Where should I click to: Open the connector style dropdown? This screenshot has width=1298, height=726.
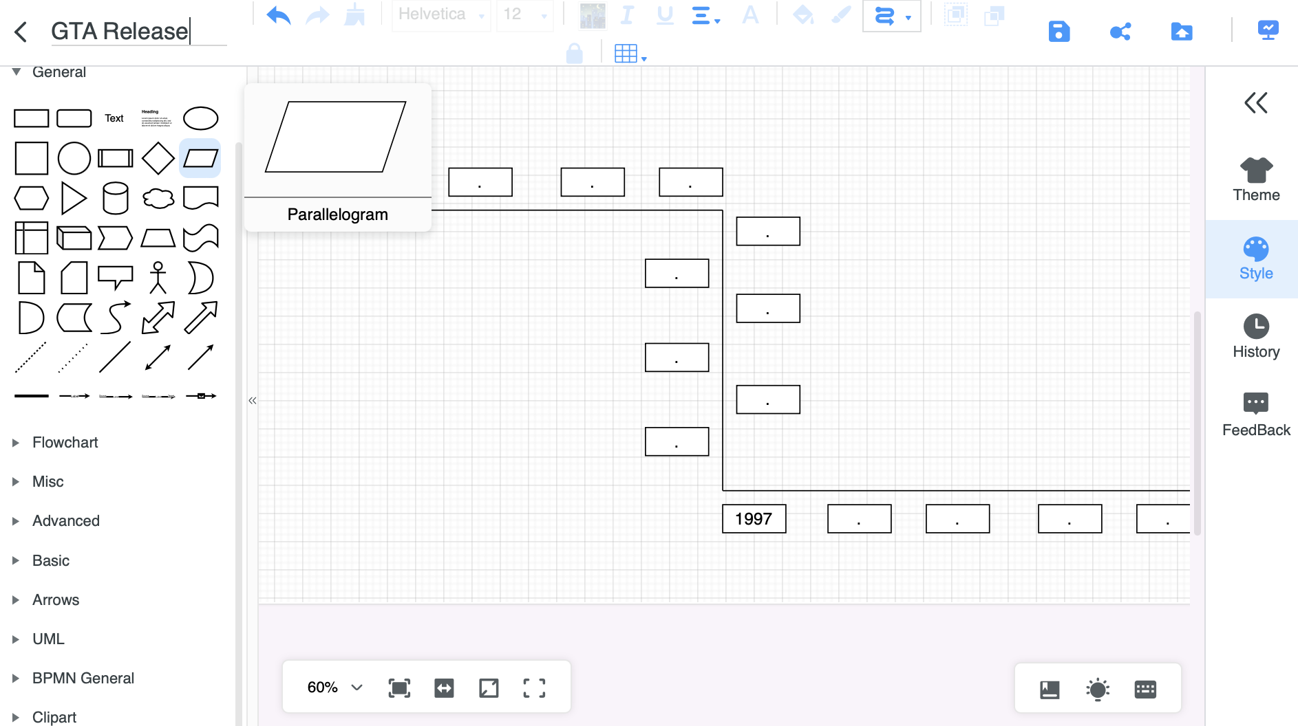[892, 16]
